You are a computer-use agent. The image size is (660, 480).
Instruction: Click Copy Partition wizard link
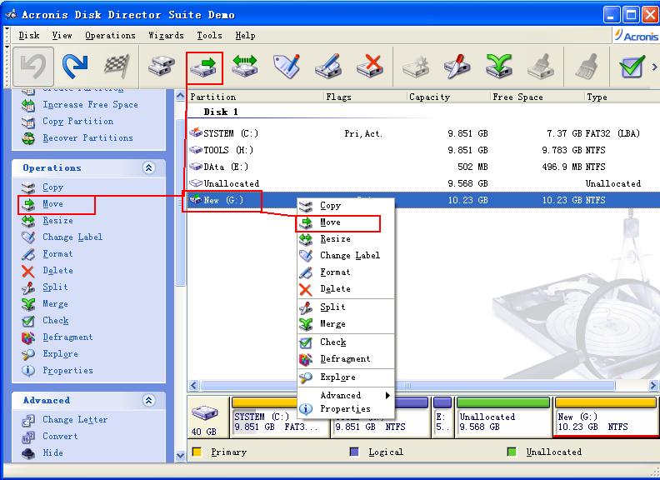coord(77,122)
